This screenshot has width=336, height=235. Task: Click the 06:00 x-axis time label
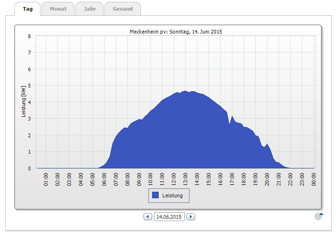click(x=105, y=179)
